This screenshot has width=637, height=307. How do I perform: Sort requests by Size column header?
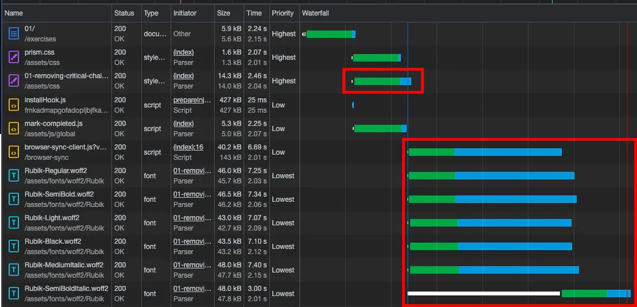pos(223,13)
